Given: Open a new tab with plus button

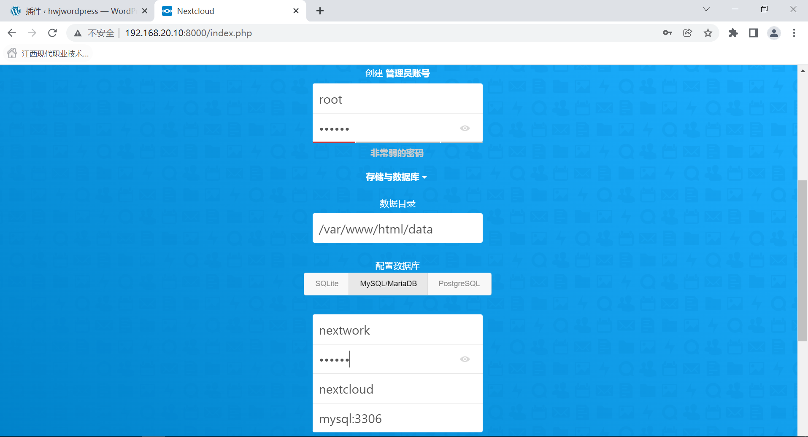Looking at the screenshot, I should pos(320,11).
